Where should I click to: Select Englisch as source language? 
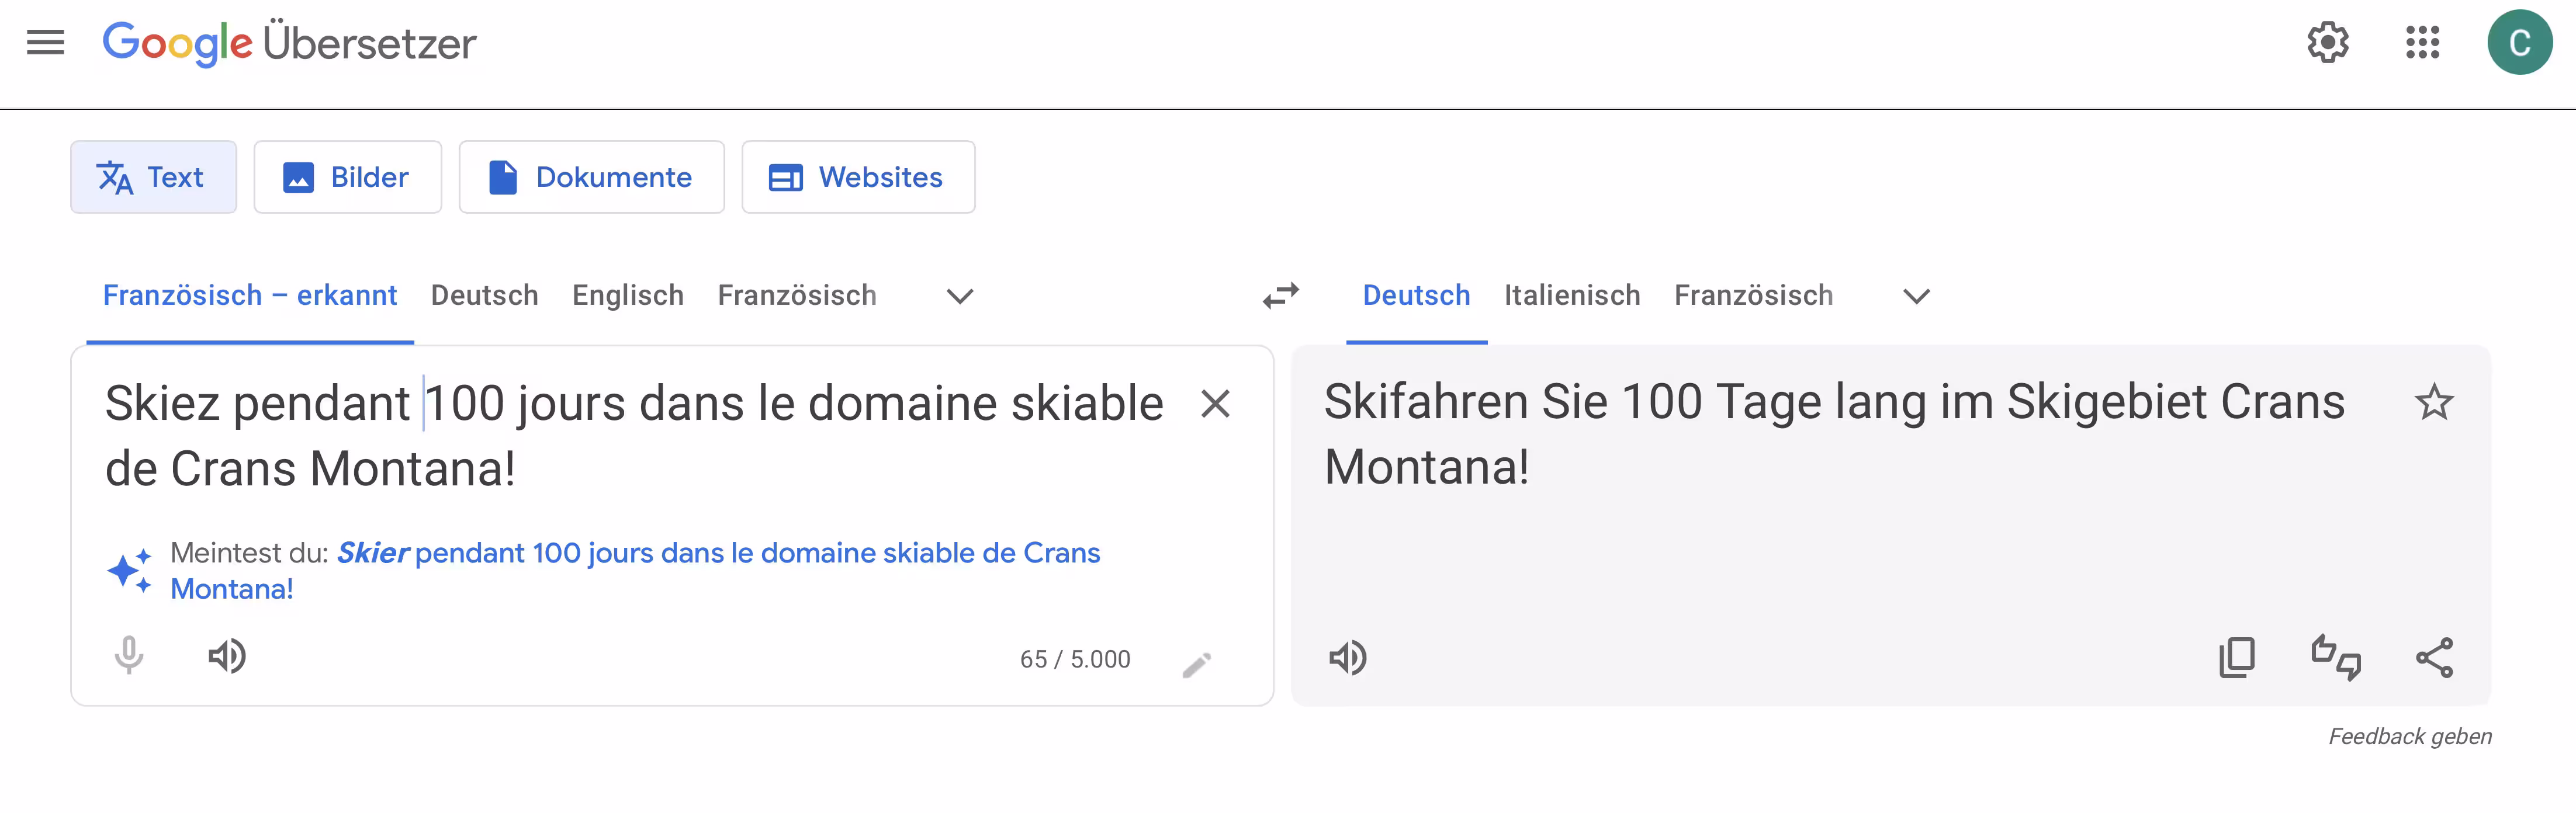click(x=628, y=296)
